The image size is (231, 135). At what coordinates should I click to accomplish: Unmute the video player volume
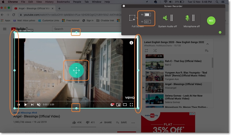[x=39, y=105]
